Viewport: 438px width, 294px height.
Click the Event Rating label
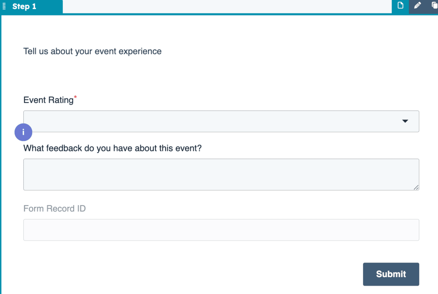click(48, 100)
